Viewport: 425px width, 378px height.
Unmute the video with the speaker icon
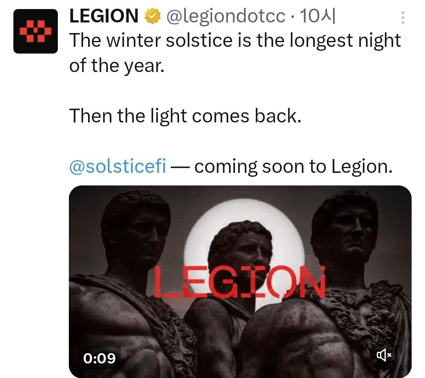coord(384,355)
